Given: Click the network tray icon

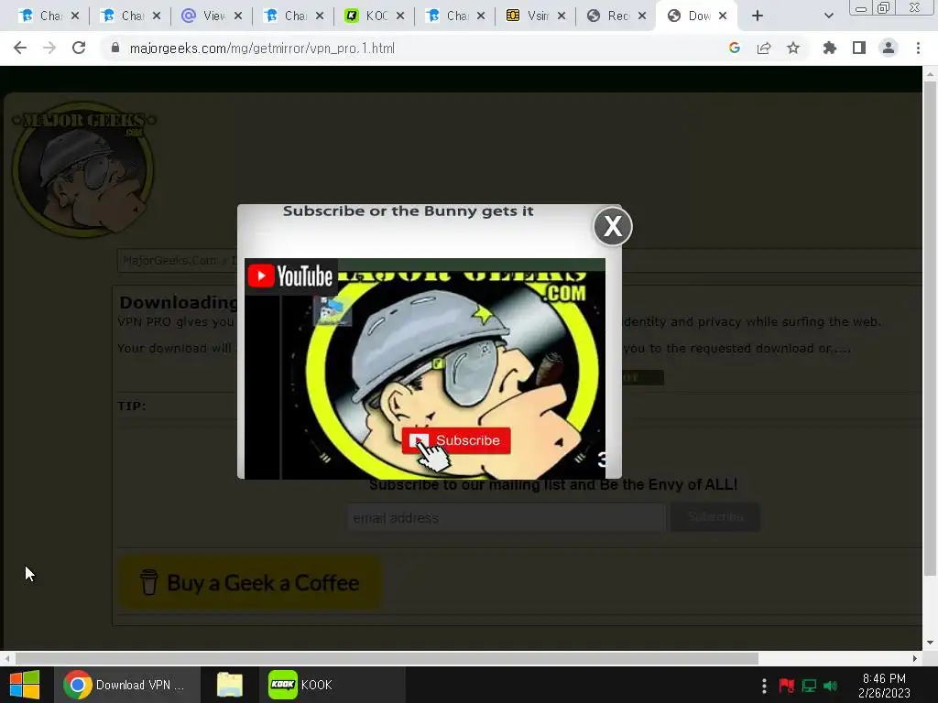Looking at the screenshot, I should pos(809,686).
